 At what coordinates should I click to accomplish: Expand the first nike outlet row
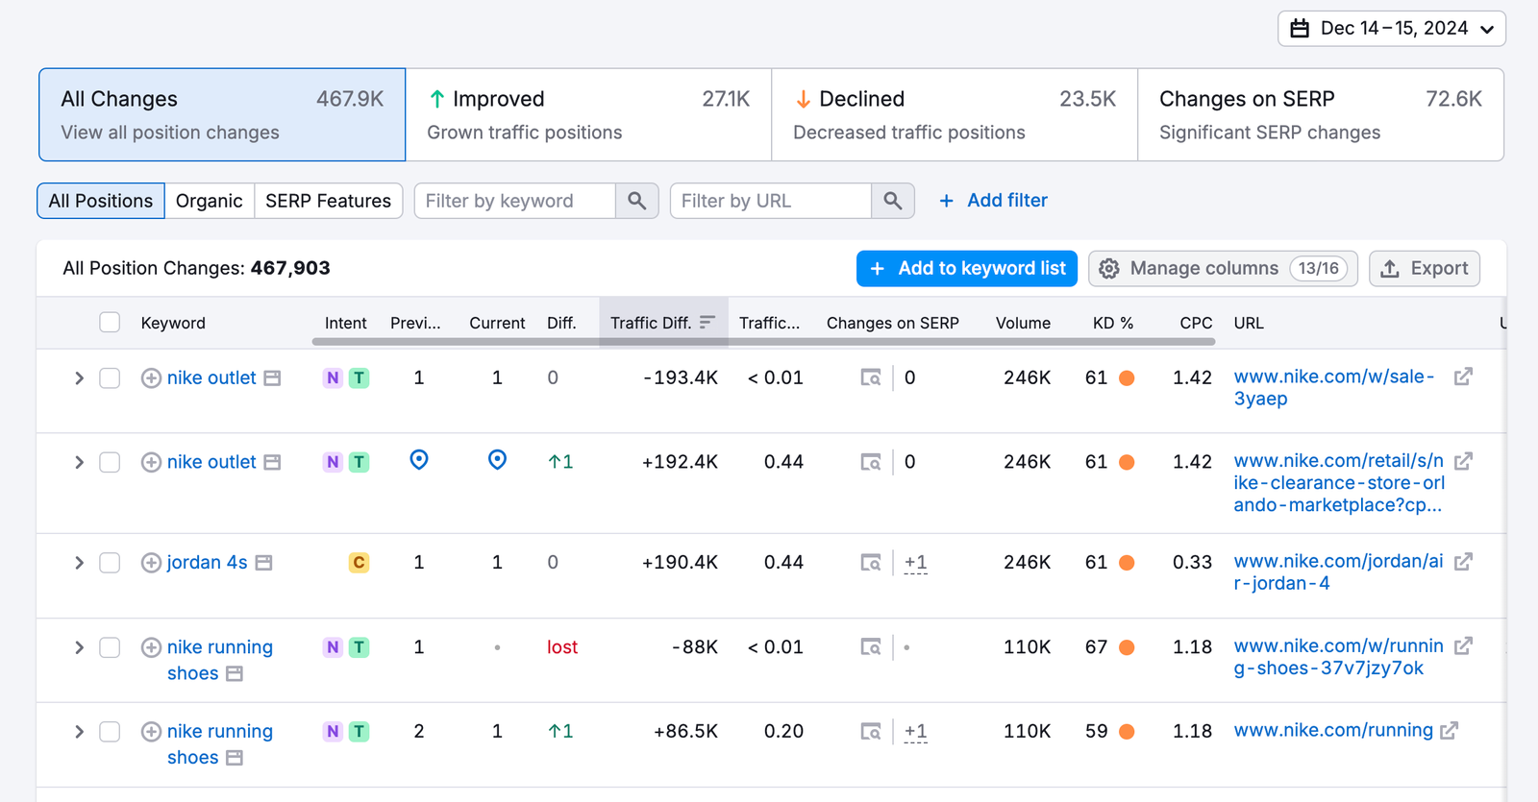point(79,378)
